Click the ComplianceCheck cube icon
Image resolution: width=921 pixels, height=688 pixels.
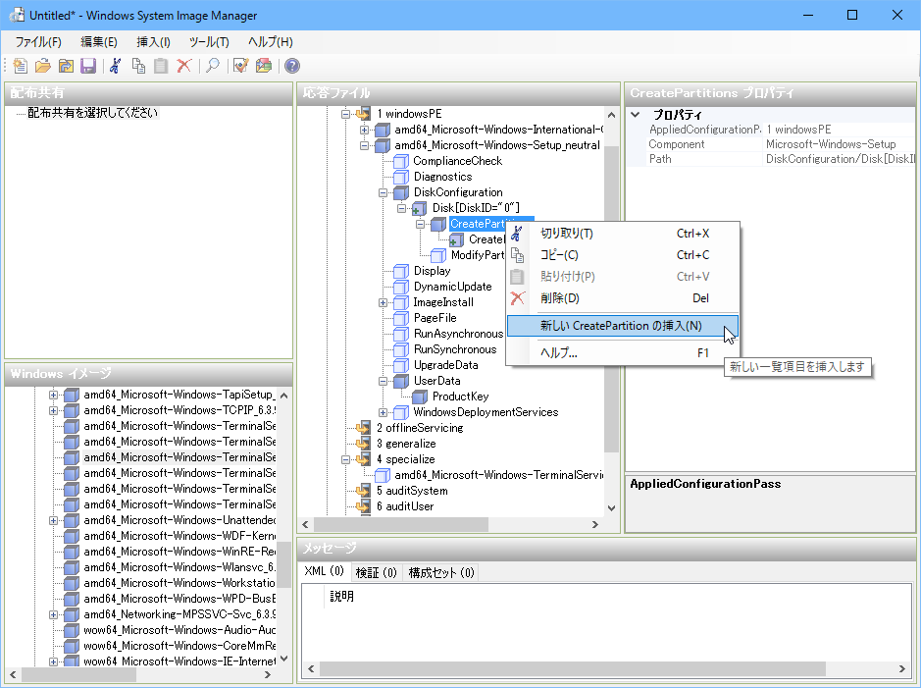point(401,161)
